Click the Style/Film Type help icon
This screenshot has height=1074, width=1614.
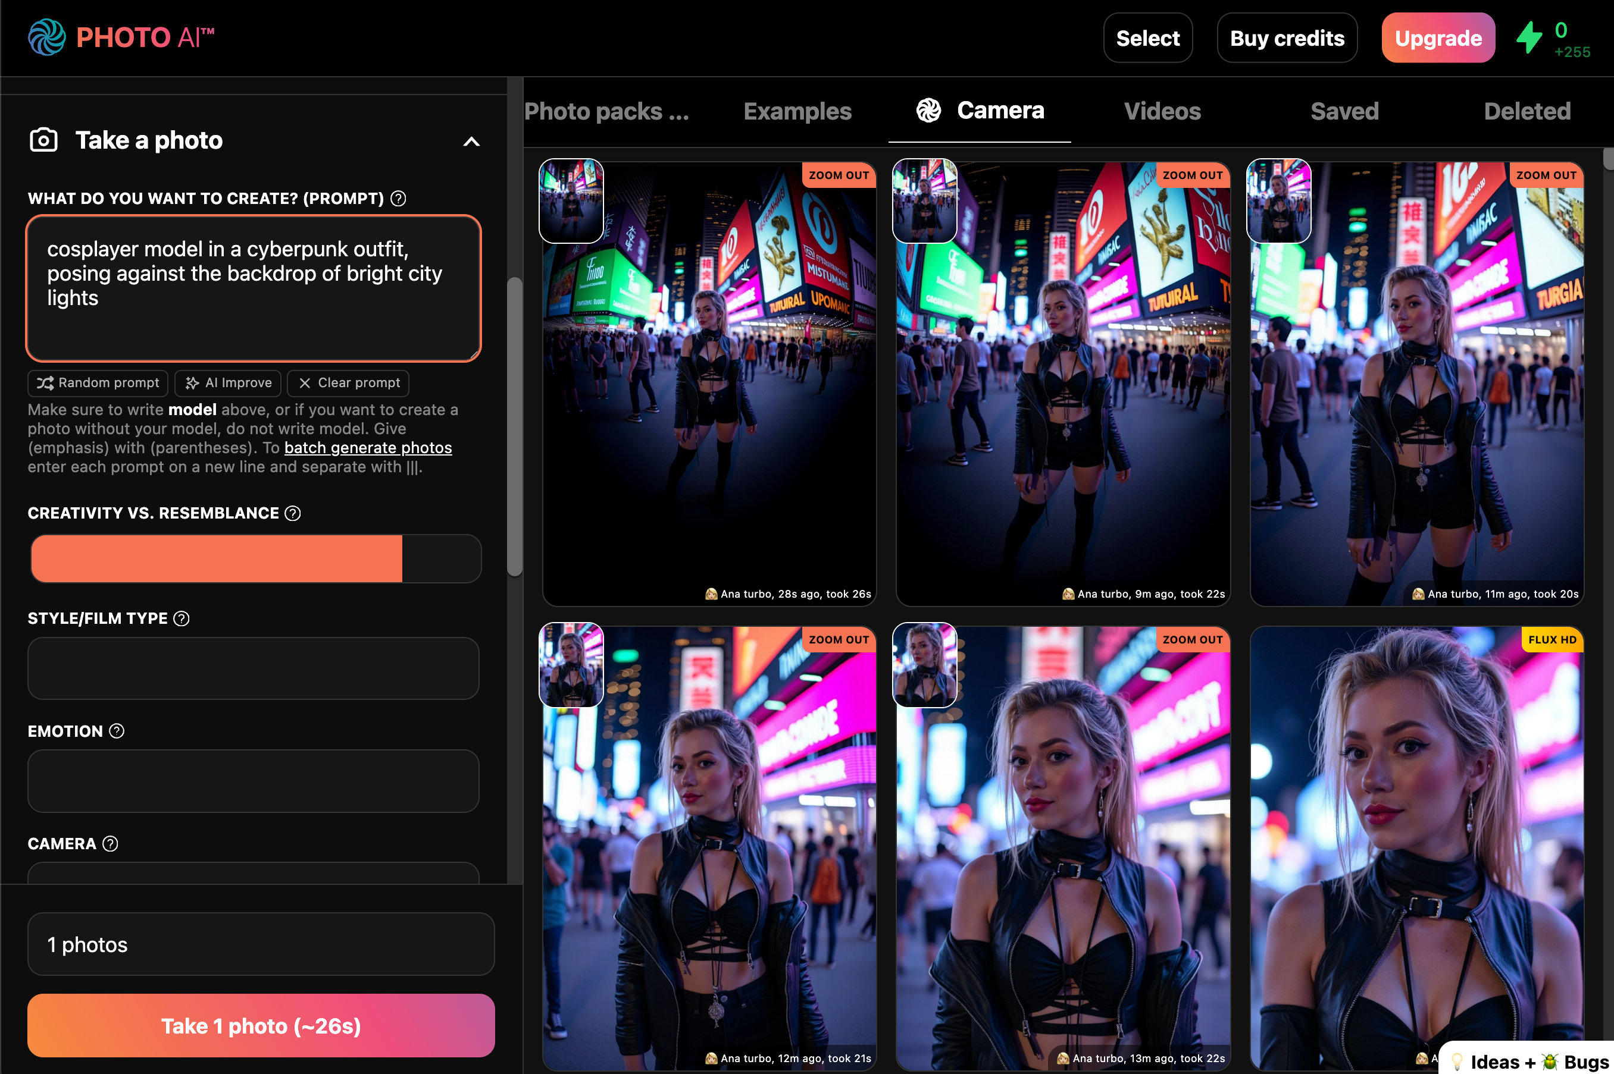coord(182,619)
